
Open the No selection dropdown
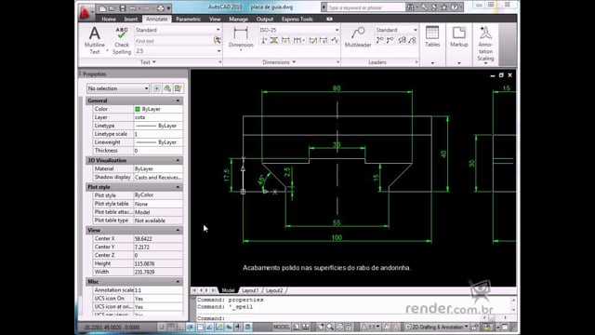(x=118, y=88)
